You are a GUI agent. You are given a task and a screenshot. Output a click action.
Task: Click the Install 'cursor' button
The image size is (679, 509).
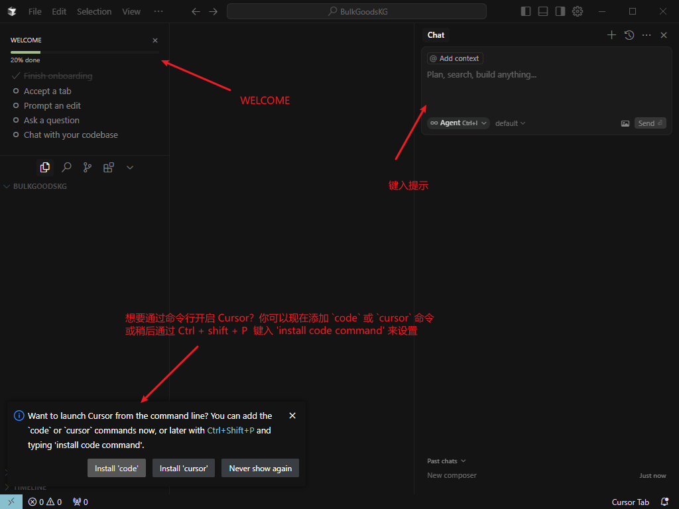pyautogui.click(x=184, y=468)
